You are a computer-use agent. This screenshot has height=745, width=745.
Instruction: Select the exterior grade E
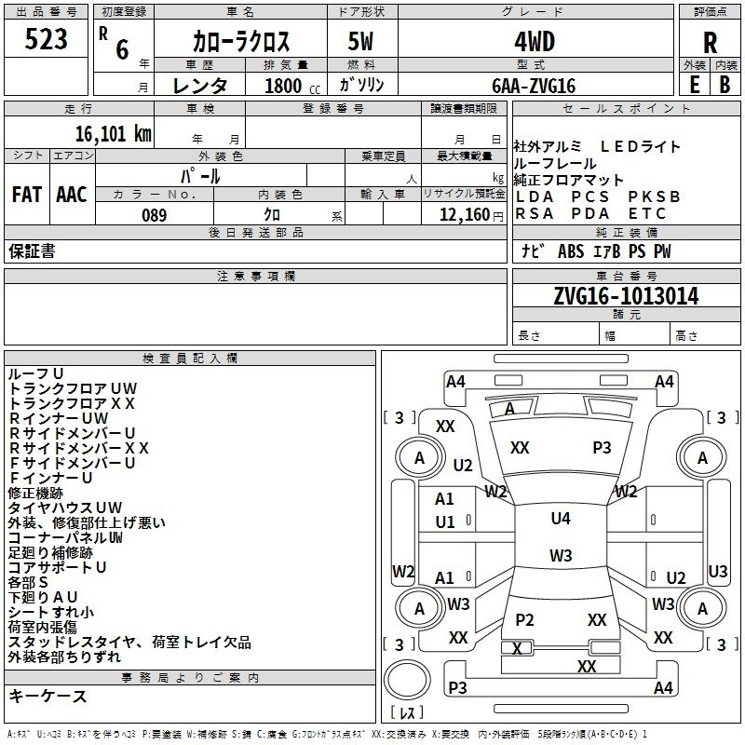(694, 85)
